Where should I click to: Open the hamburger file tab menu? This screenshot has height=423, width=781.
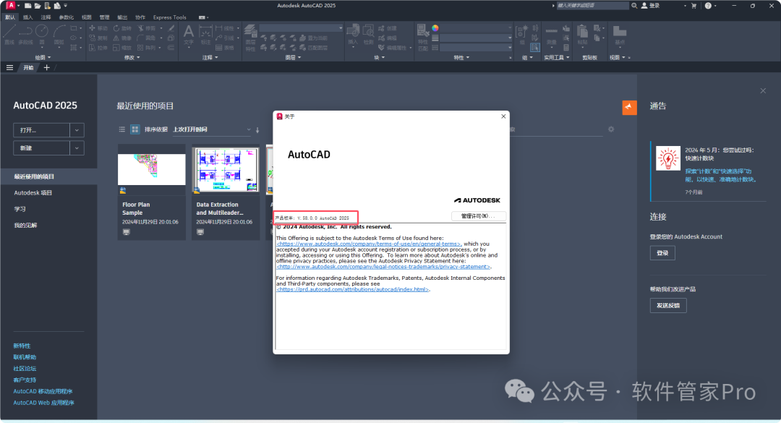[9, 68]
